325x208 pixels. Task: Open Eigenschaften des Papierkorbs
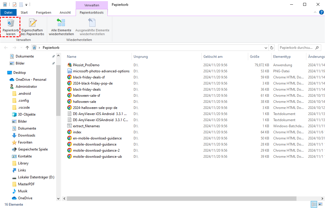click(32, 27)
